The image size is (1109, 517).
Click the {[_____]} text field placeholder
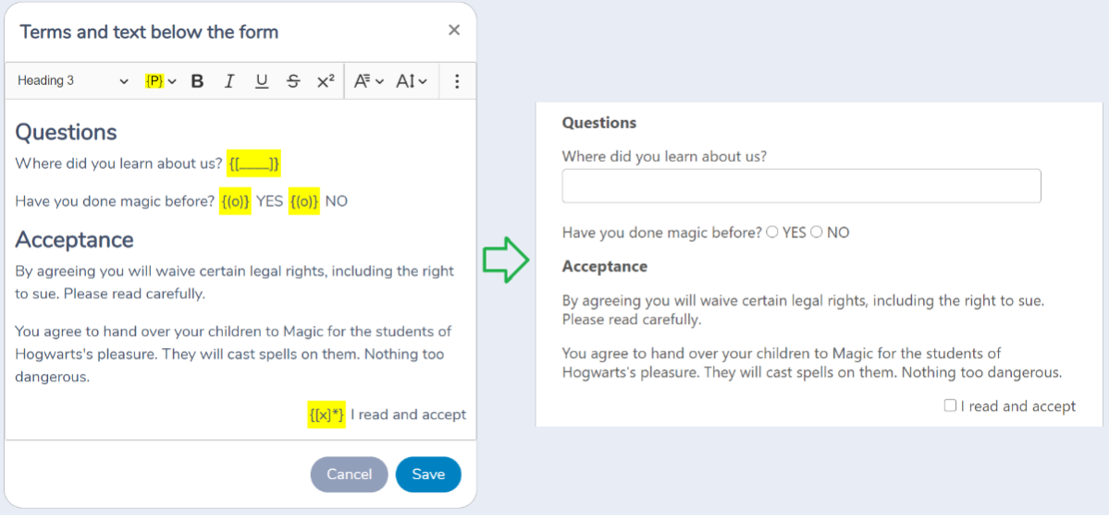[254, 163]
